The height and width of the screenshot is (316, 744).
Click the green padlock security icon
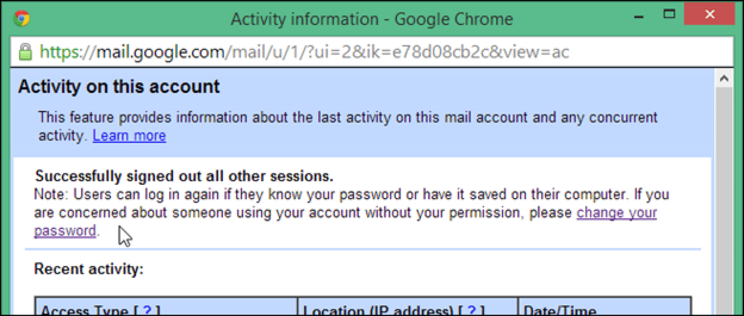(25, 52)
